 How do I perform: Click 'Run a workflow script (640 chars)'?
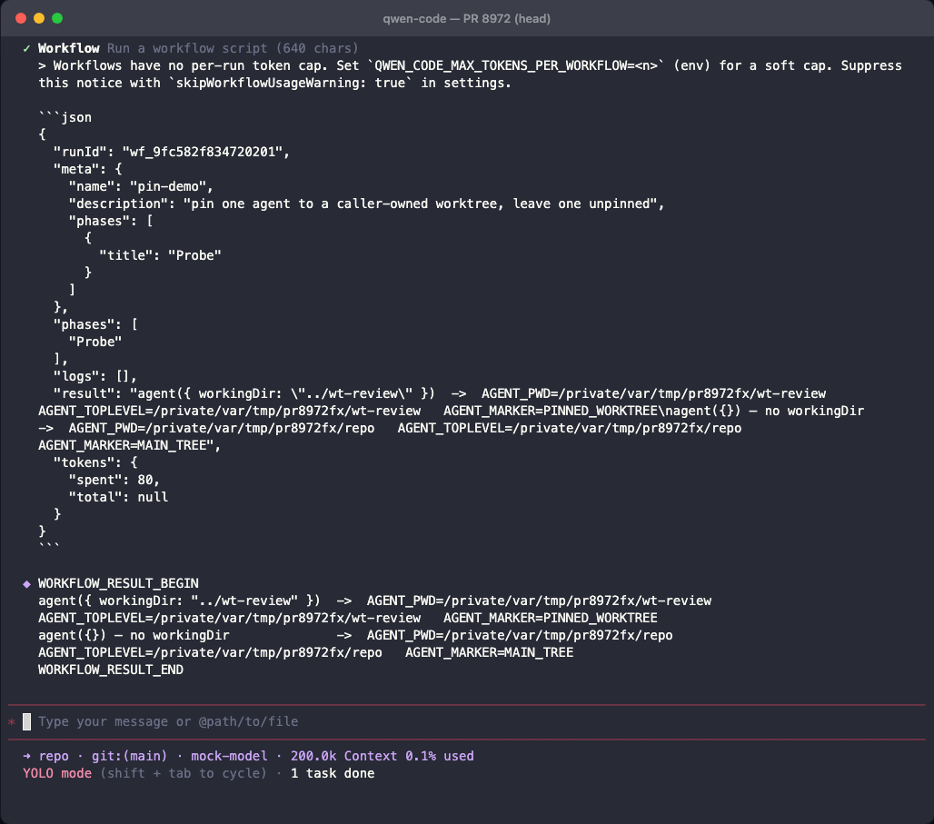pyautogui.click(x=233, y=48)
